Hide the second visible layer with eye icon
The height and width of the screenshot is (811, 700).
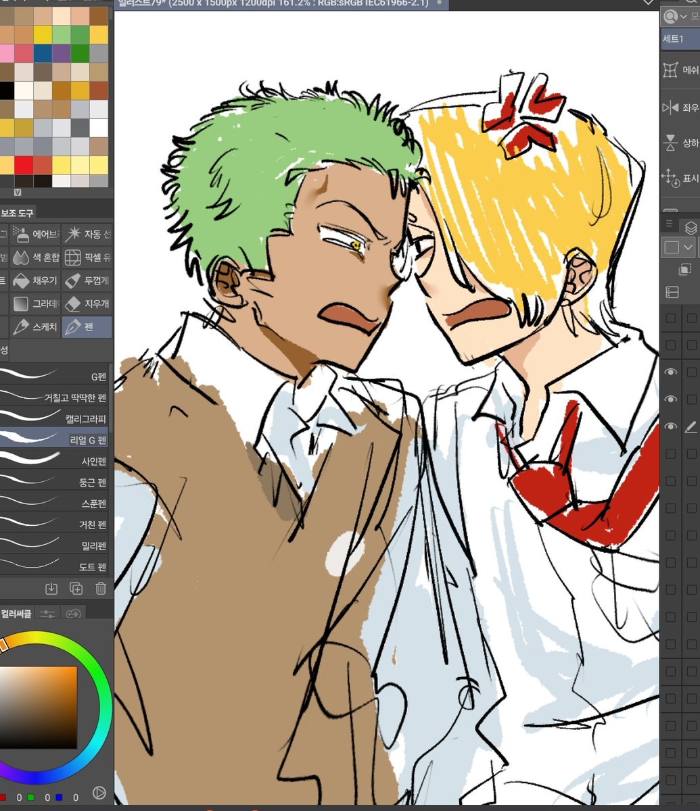pos(670,399)
